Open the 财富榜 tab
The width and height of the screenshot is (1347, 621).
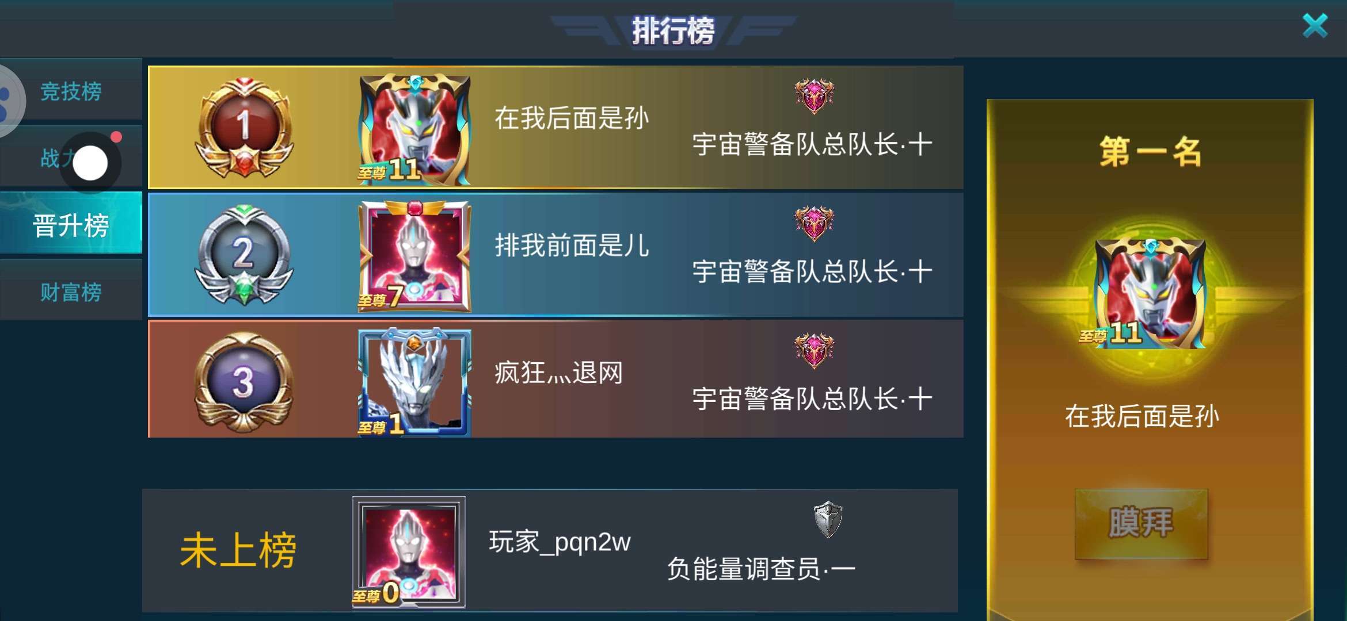point(71,292)
